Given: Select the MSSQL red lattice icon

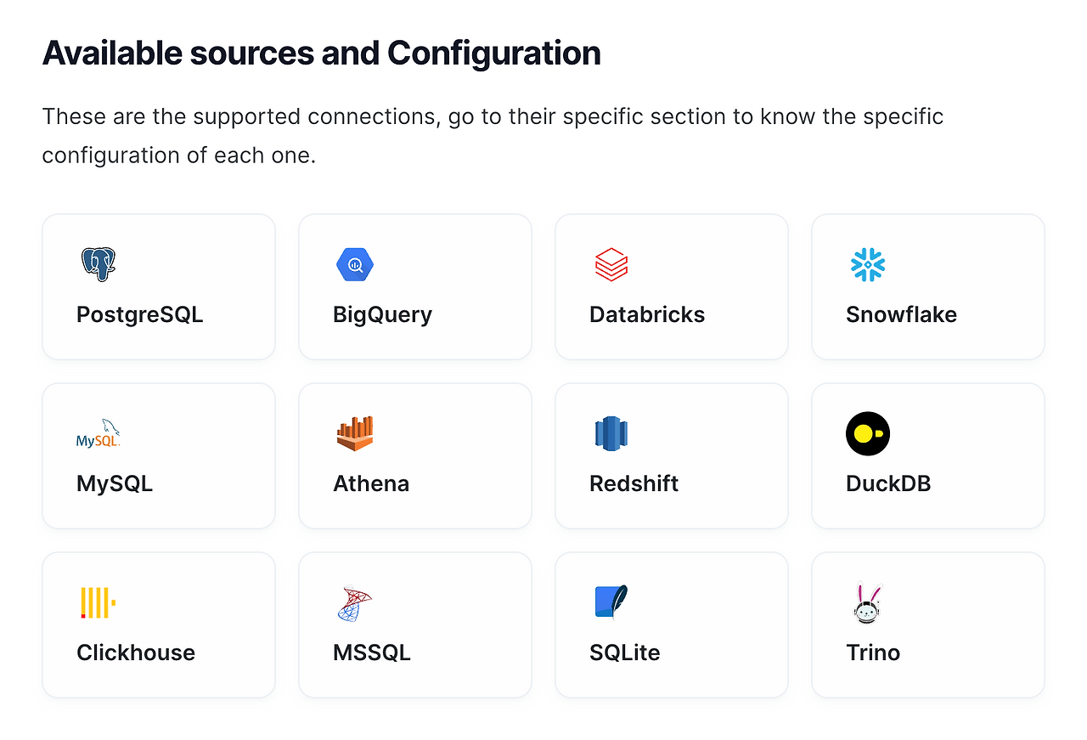Looking at the screenshot, I should 355,603.
